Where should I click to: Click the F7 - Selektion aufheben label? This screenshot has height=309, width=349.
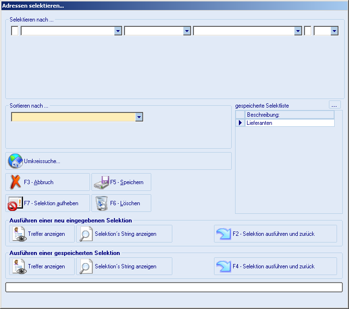(x=51, y=203)
